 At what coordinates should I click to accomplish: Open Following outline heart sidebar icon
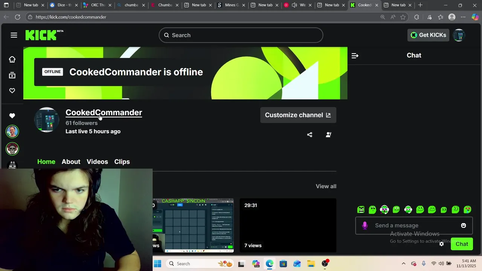click(x=12, y=91)
